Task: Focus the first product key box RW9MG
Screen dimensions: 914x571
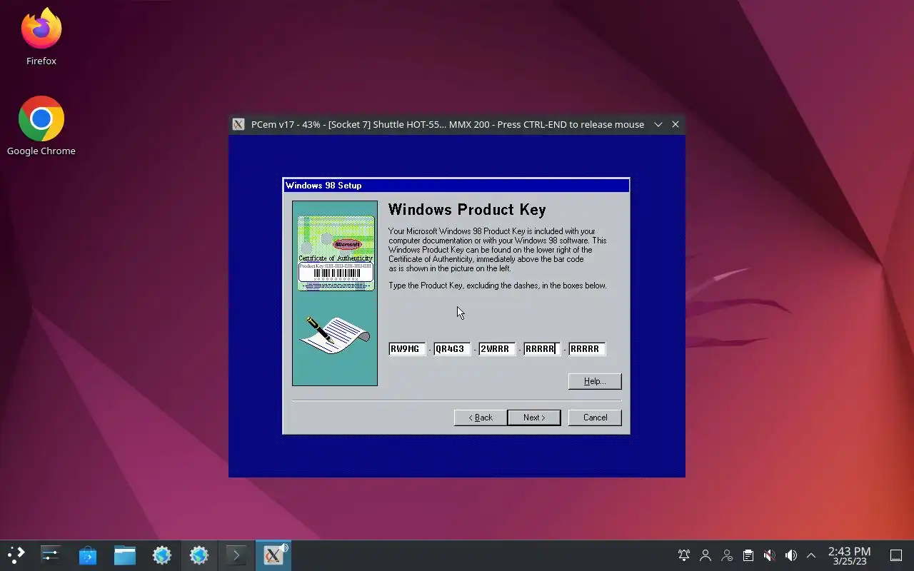Action: 407,349
